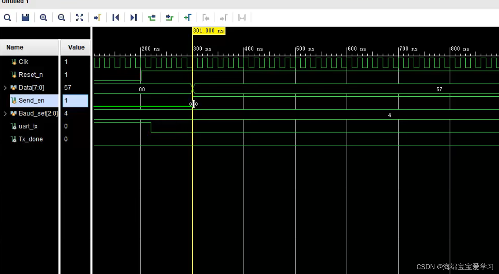This screenshot has width=499, height=274.
Task: Expand the Data[7:0] bus
Action: tap(5, 88)
